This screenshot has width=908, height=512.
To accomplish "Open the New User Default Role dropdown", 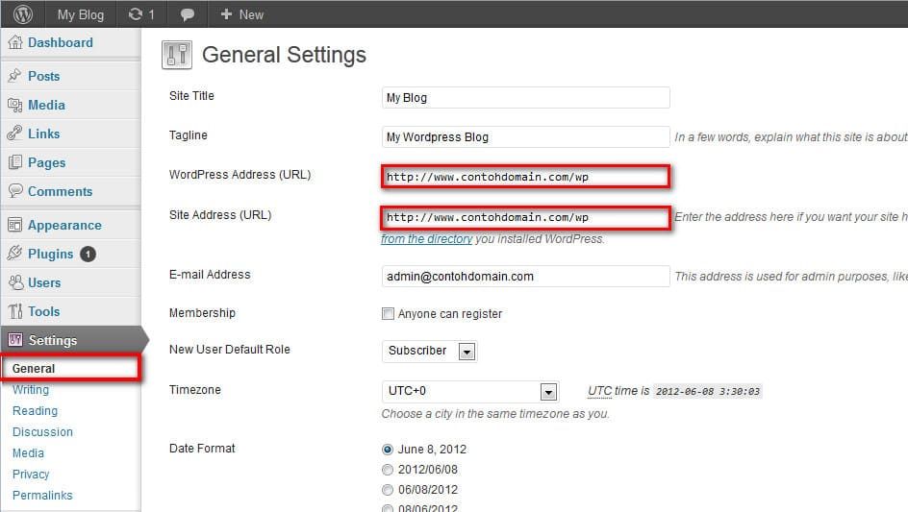I will click(429, 352).
